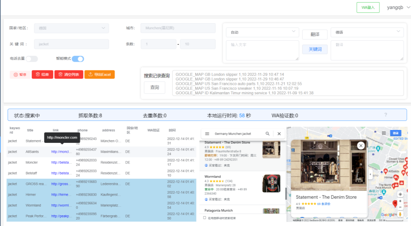This screenshot has height=226, width=411.
Task: Click the Hirmer map pin
Action: (396, 178)
